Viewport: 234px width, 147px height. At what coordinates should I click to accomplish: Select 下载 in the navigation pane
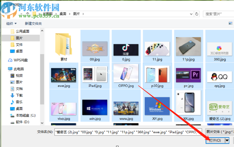pyautogui.click(x=19, y=95)
